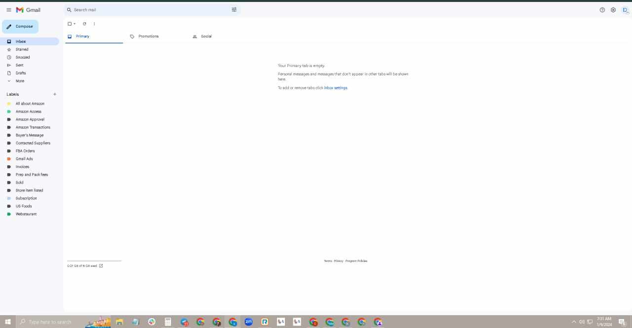The height and width of the screenshot is (328, 632).
Task: Click the Terms footer link
Action: (x=328, y=261)
